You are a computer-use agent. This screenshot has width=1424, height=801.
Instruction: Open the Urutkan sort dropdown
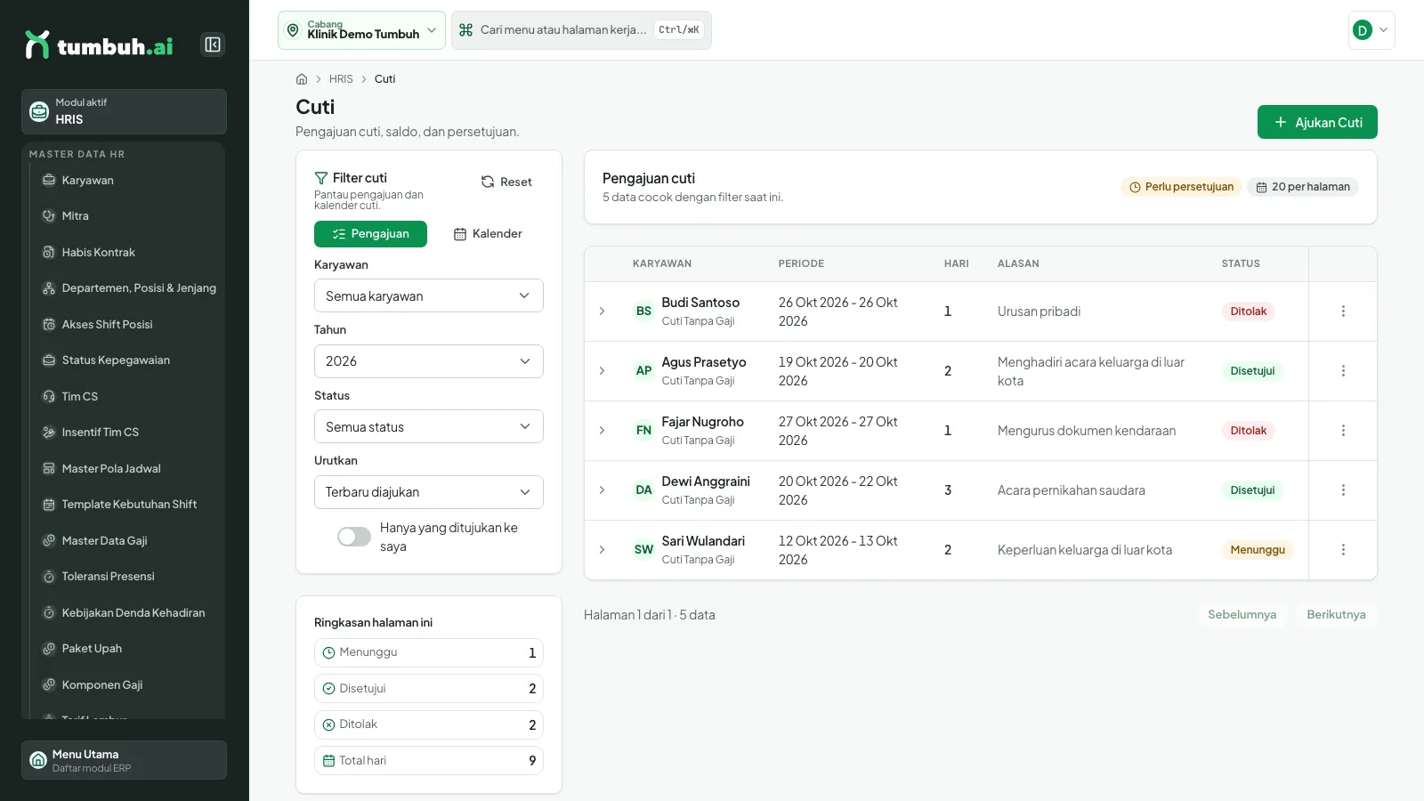click(x=428, y=492)
